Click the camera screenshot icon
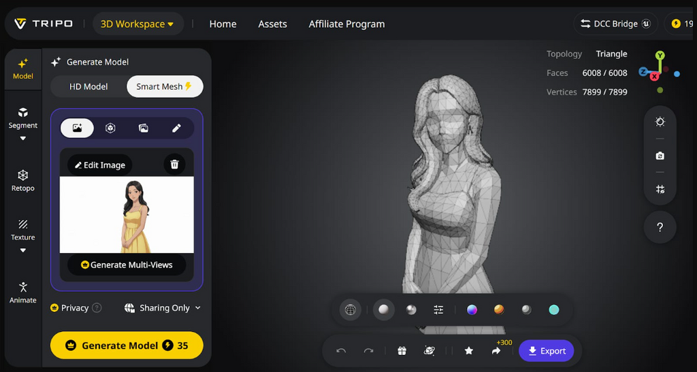This screenshot has height=372, width=697. 660,156
